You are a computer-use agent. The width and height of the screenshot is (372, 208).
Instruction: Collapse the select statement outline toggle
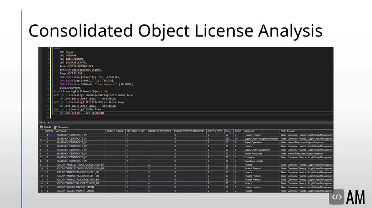pyautogui.click(x=52, y=48)
